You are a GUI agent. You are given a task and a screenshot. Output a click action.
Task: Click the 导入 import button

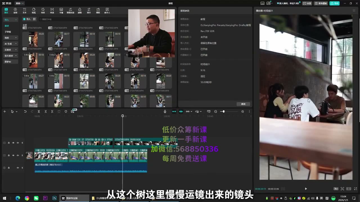27,19
